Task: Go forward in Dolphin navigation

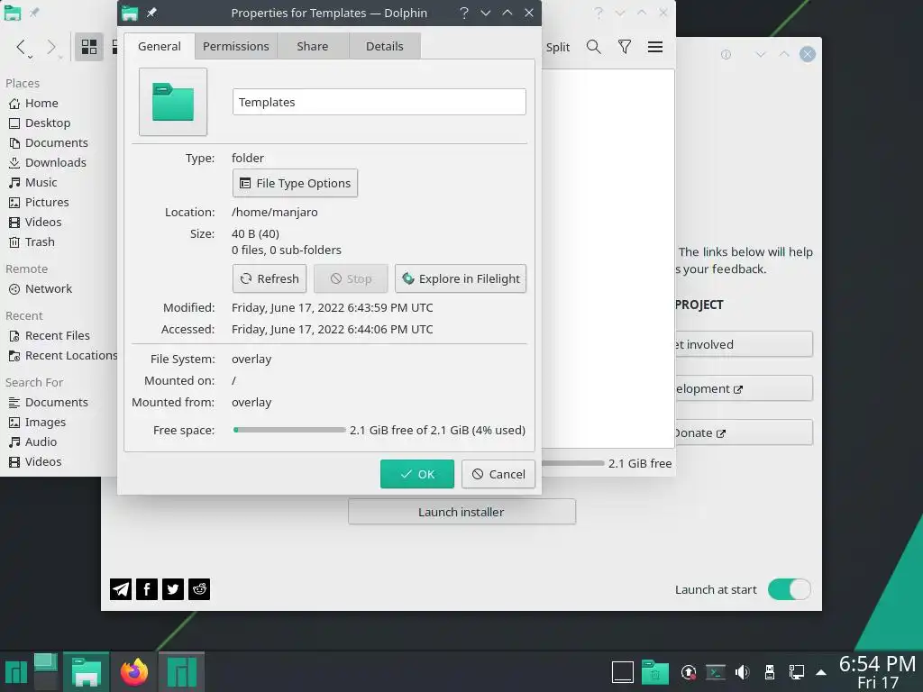Action: [x=51, y=47]
